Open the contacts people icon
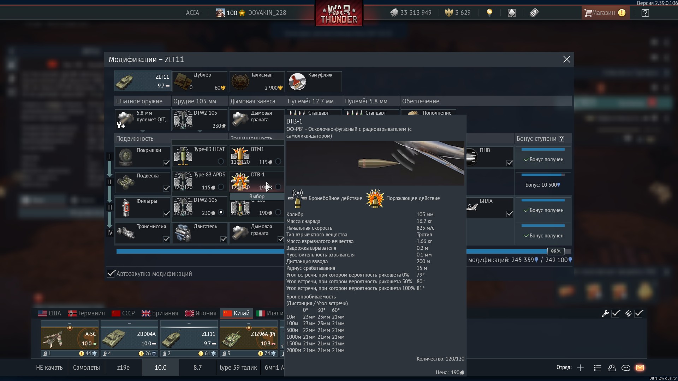The height and width of the screenshot is (381, 678). click(612, 368)
